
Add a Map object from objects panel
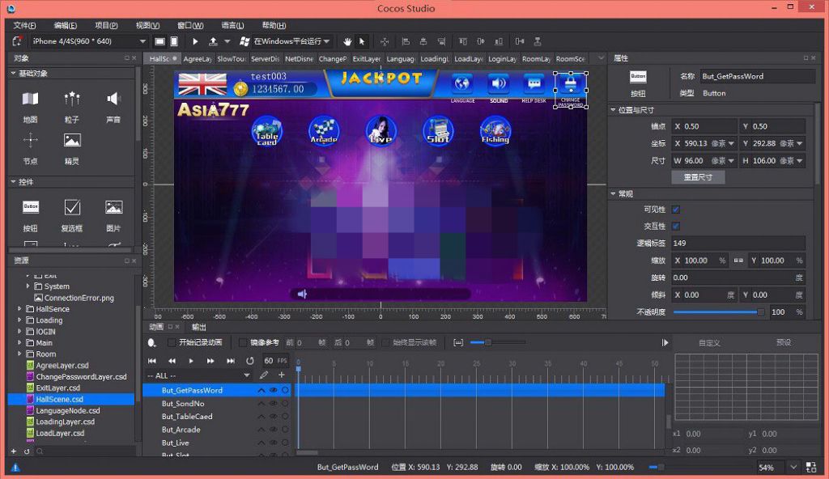[x=30, y=106]
